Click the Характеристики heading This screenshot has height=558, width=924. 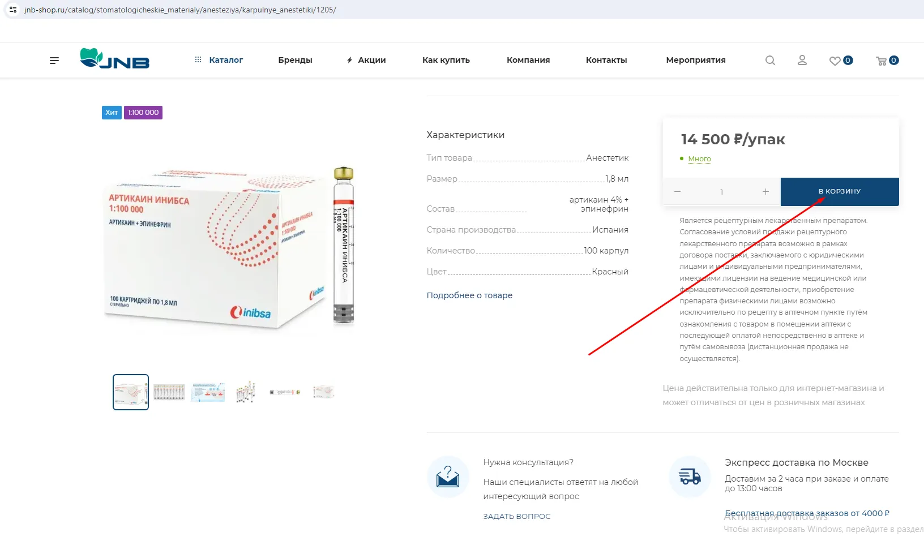[465, 135]
